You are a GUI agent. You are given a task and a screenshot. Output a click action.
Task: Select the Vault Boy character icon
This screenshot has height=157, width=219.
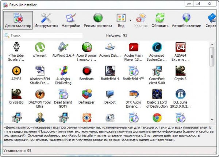click(40, 118)
